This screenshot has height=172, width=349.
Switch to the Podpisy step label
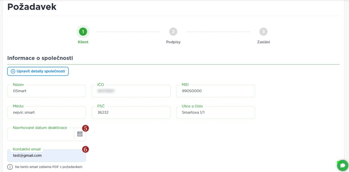click(173, 42)
